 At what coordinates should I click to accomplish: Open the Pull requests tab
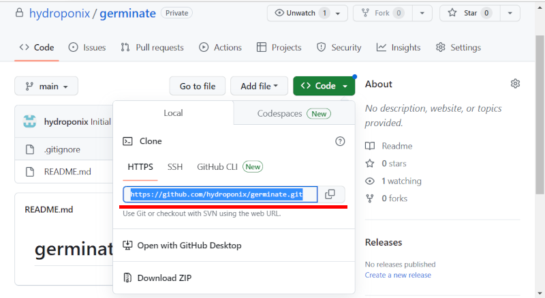tap(152, 47)
